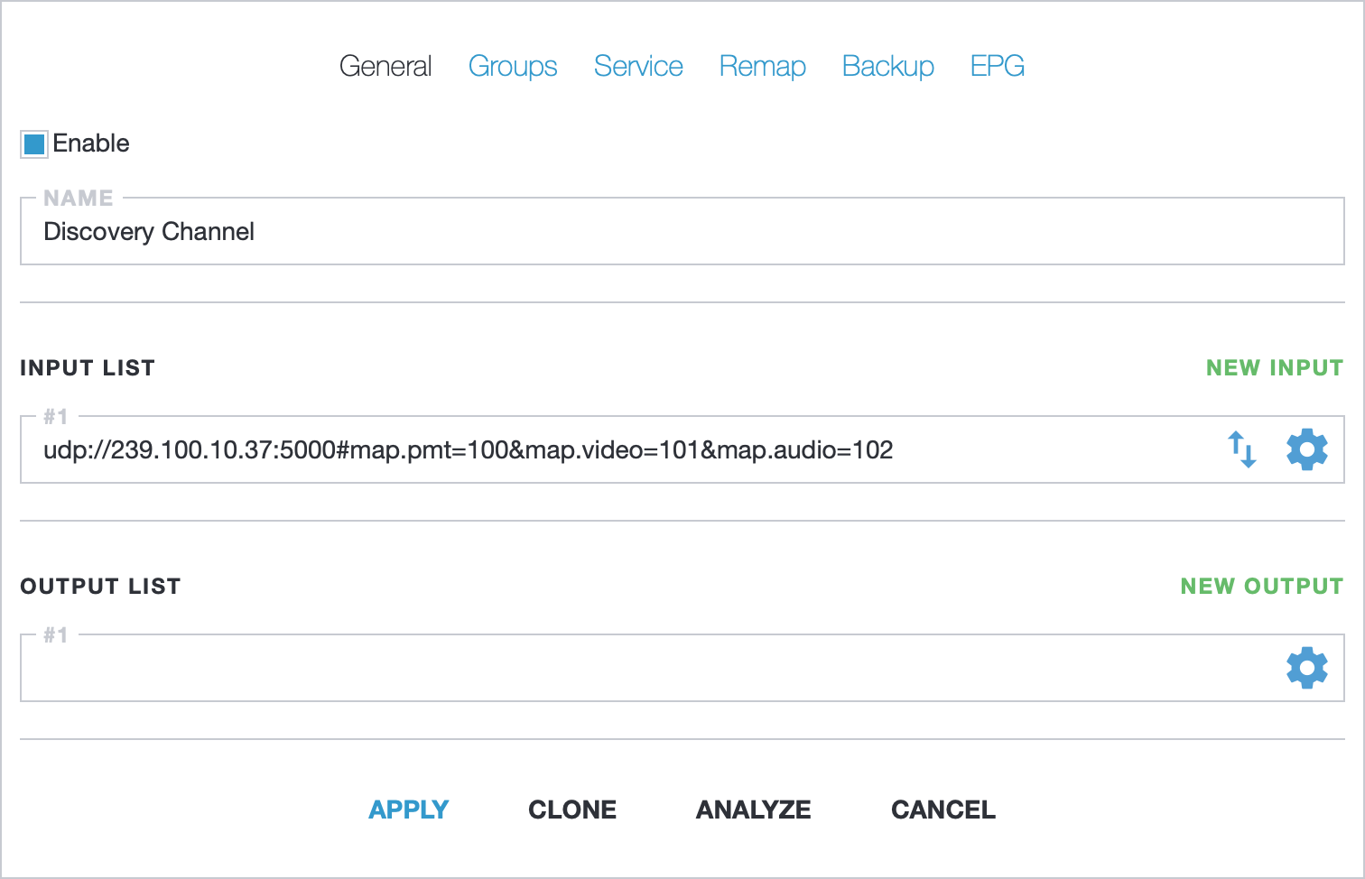This screenshot has height=879, width=1365.
Task: Click NEW OUTPUT to add an output
Action: point(1262,587)
